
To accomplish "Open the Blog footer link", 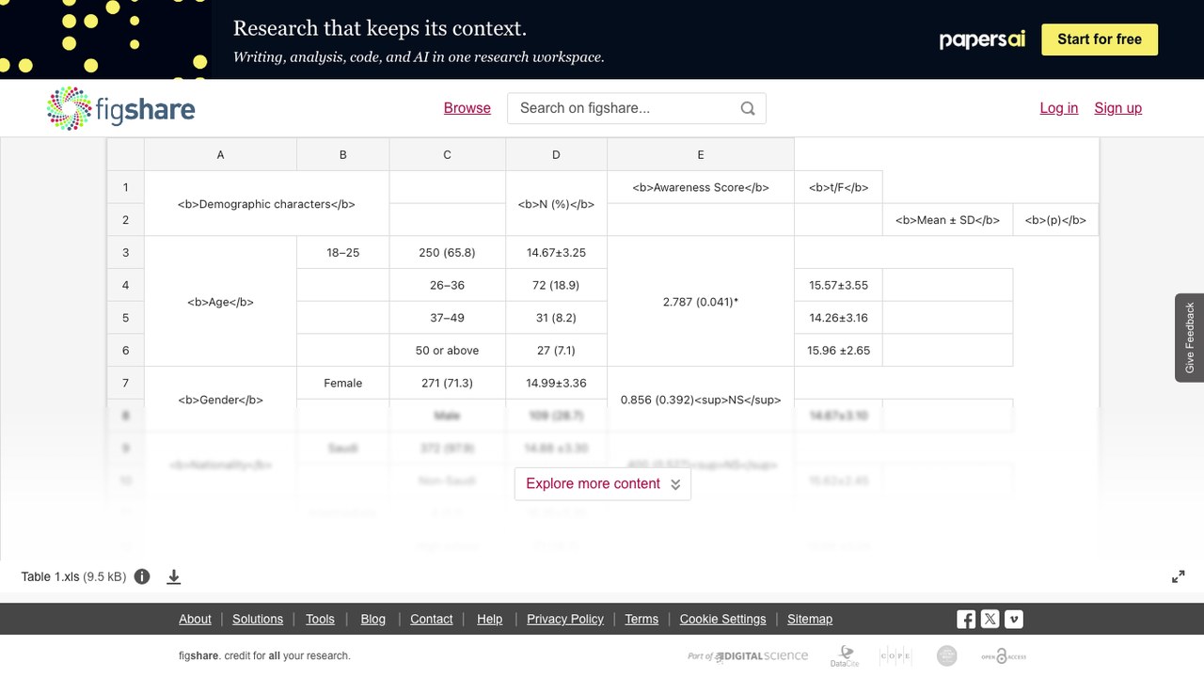I will pos(373,619).
